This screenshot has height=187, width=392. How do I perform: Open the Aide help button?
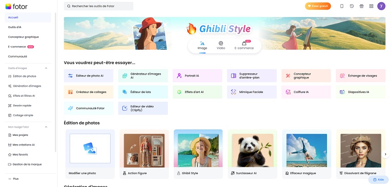tap(378, 180)
